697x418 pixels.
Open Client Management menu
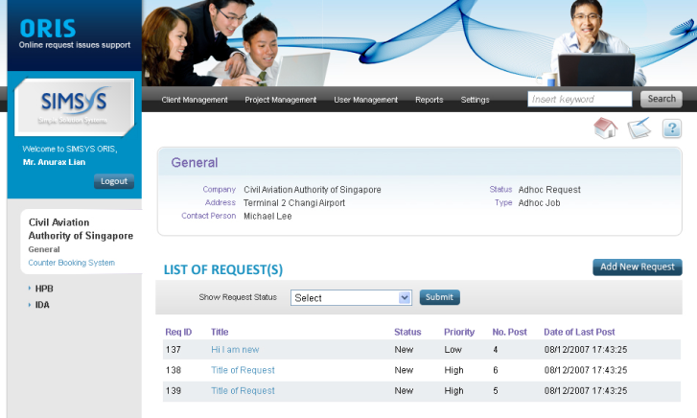click(x=195, y=100)
